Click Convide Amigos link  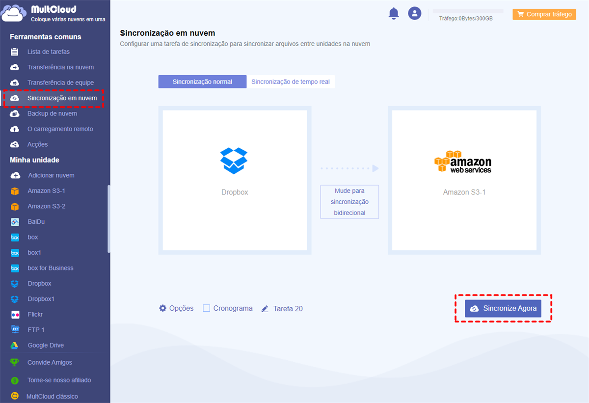[x=50, y=362]
